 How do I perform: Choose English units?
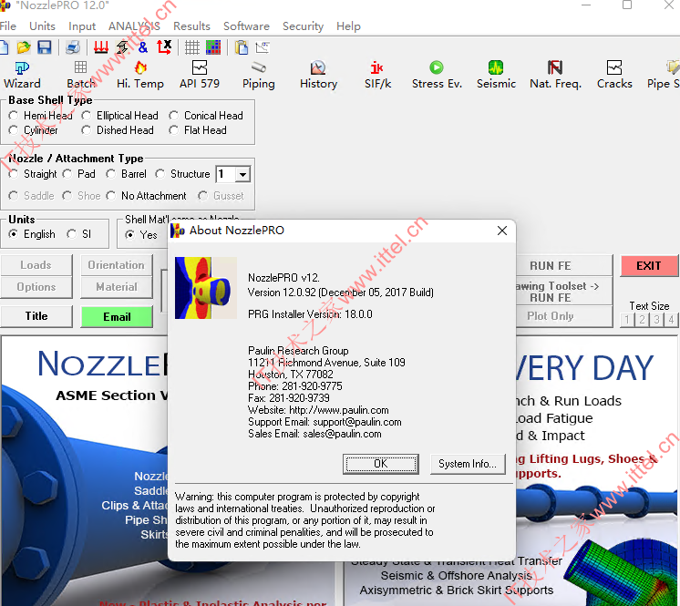32,234
